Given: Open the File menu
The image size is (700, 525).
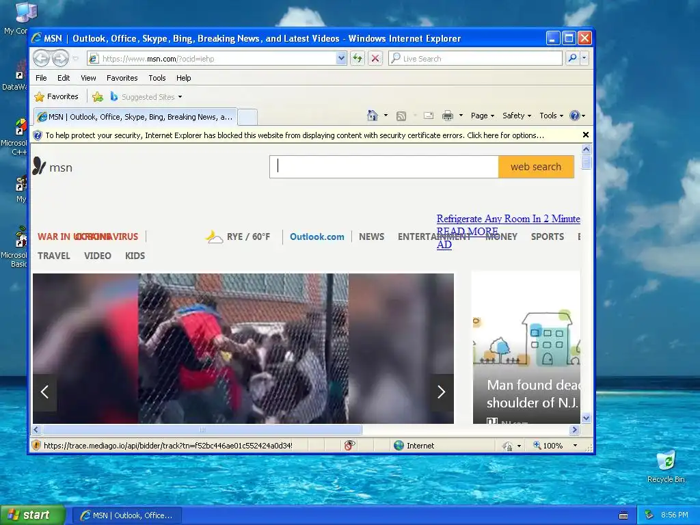Looking at the screenshot, I should coord(41,78).
